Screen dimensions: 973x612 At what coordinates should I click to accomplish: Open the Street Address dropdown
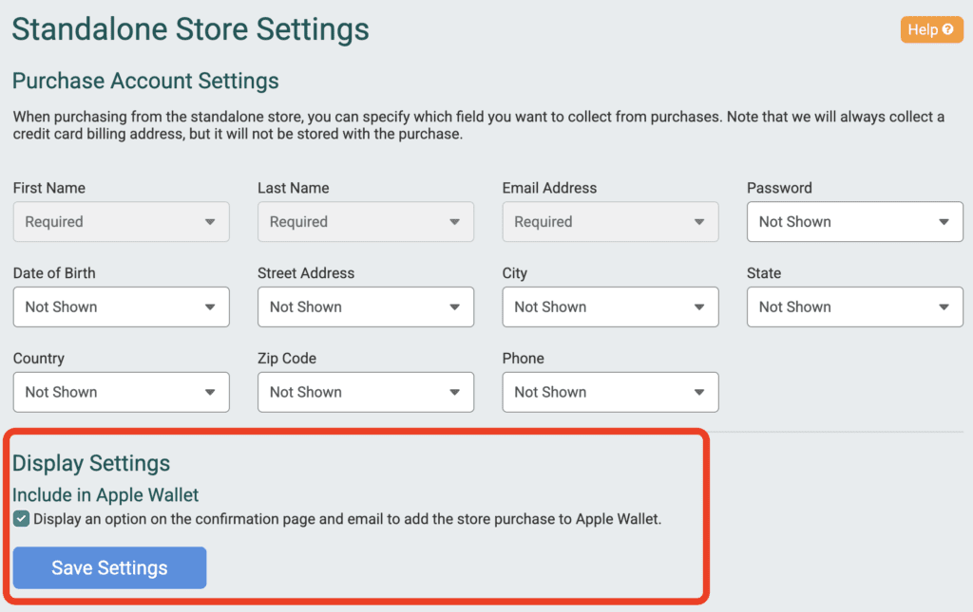[x=366, y=306]
